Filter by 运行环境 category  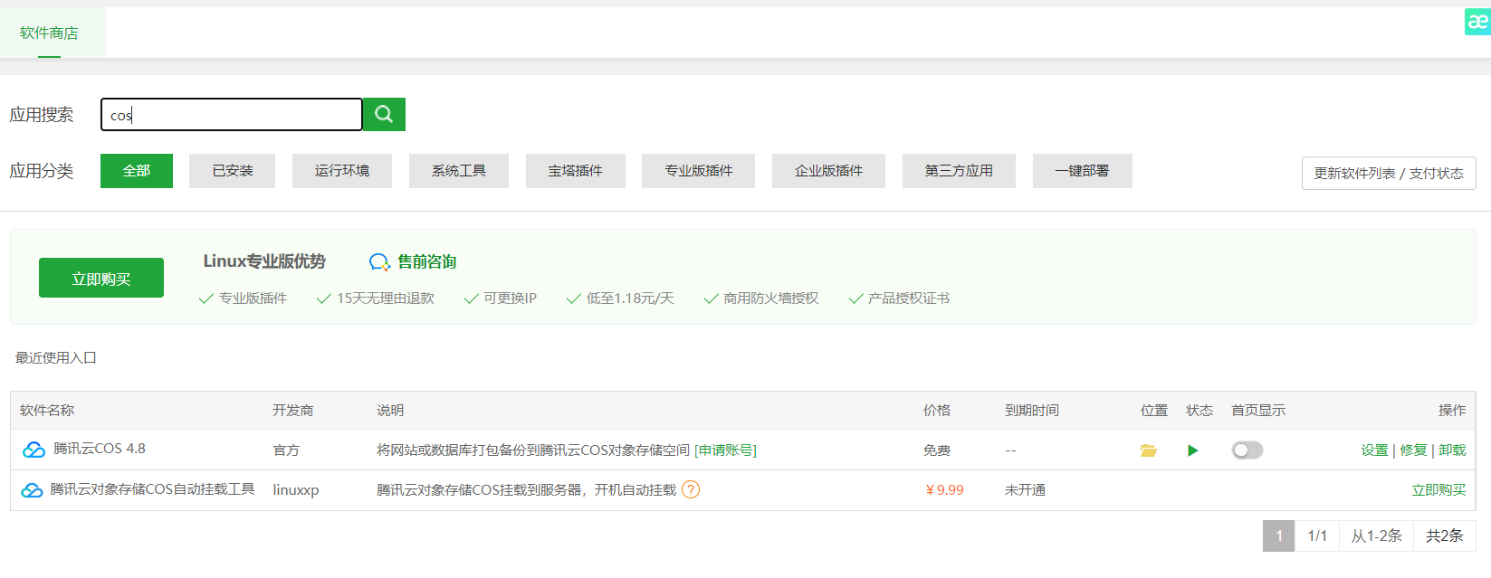tap(342, 171)
